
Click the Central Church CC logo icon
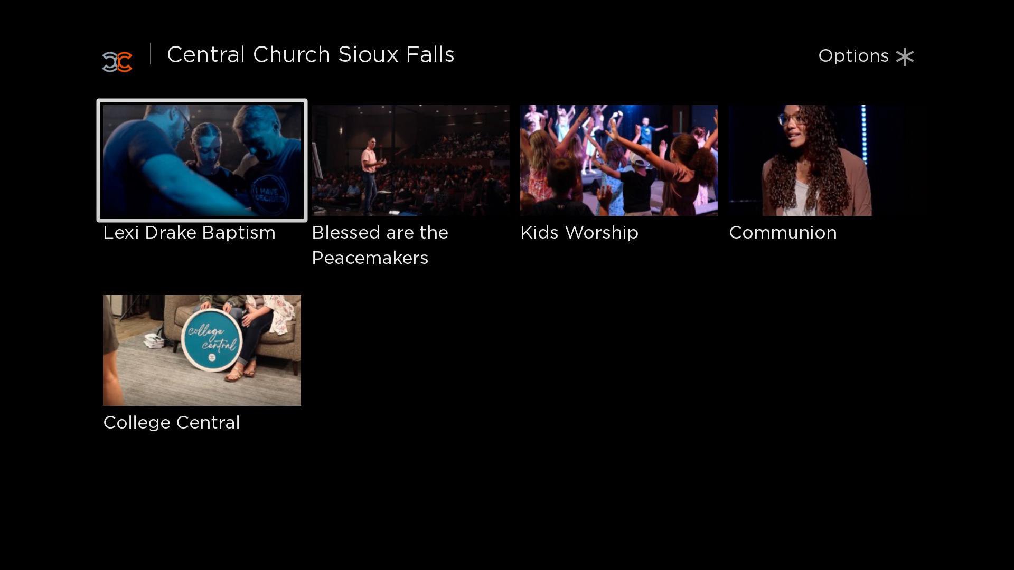point(117,62)
